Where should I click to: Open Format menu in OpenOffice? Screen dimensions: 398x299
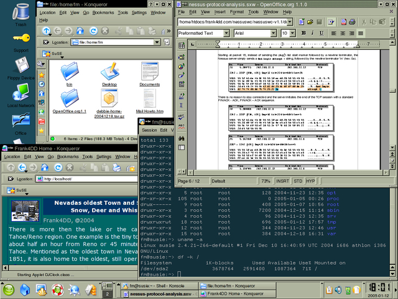(x=236, y=12)
